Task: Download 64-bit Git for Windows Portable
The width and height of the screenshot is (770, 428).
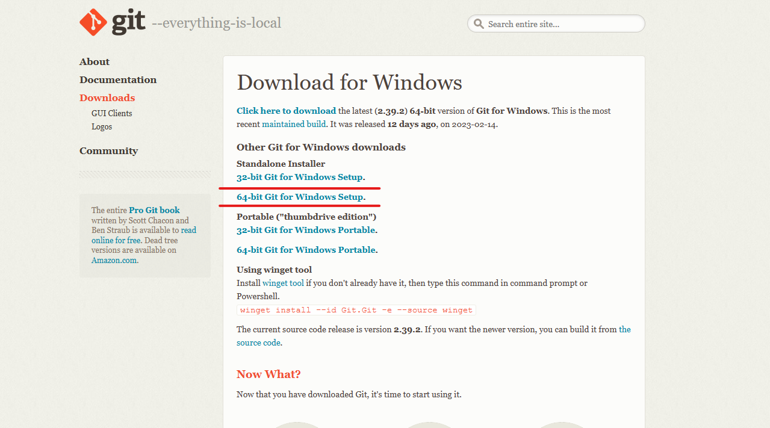Action: click(x=306, y=250)
